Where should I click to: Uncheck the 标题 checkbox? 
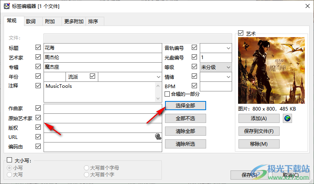pyautogui.click(x=38, y=47)
